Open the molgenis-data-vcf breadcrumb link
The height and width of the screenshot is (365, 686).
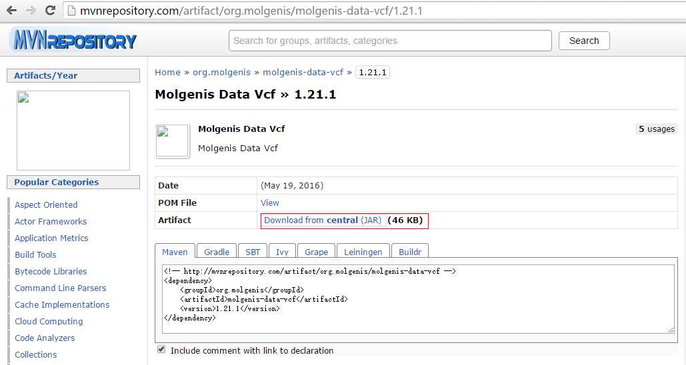(x=303, y=72)
